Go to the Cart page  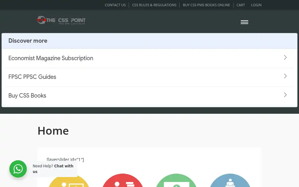241,5
